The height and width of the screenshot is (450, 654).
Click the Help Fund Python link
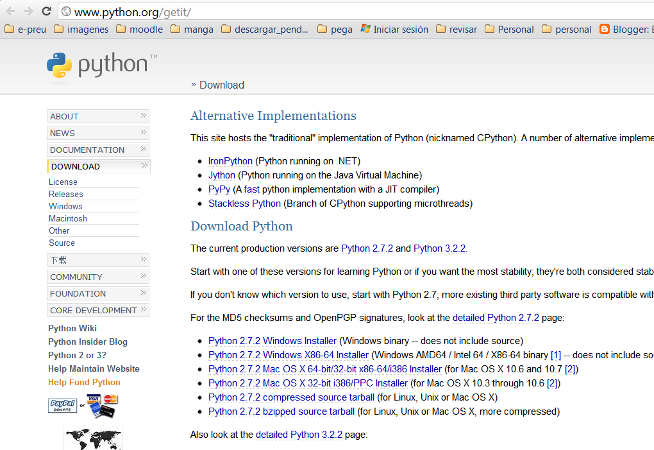[x=83, y=381]
